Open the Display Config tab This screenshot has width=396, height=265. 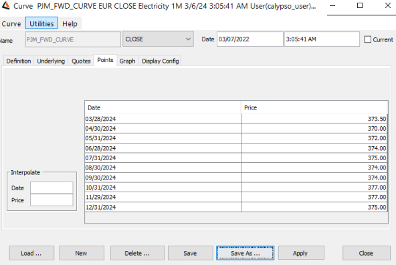click(160, 61)
